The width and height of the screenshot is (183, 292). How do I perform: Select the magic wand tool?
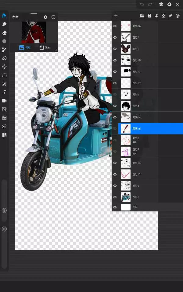[4, 84]
